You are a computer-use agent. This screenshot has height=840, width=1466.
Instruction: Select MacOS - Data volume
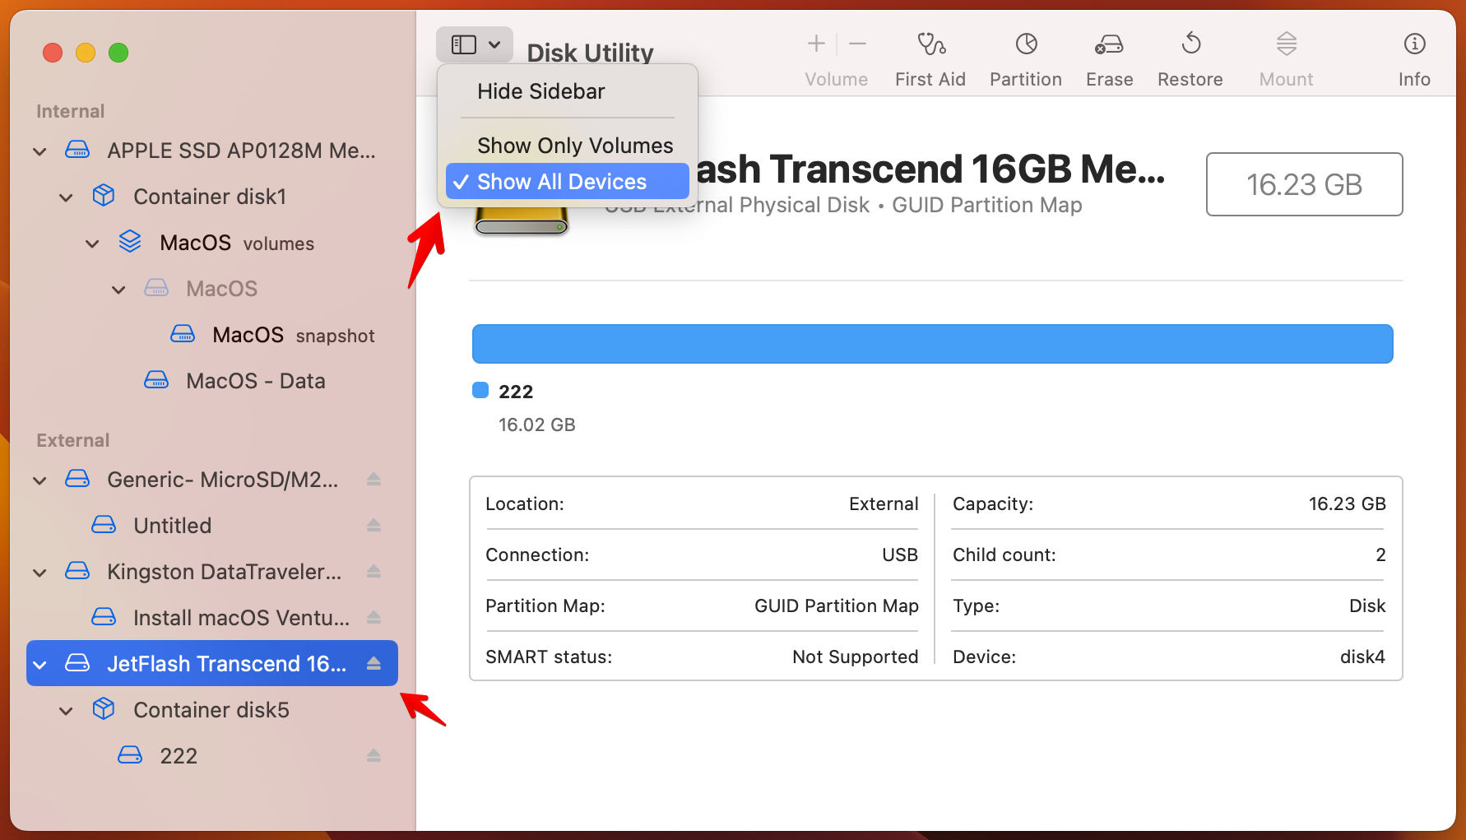[212, 381]
